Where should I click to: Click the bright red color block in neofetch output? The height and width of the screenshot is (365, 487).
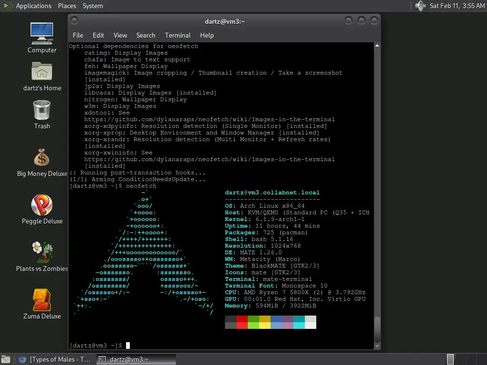point(242,325)
